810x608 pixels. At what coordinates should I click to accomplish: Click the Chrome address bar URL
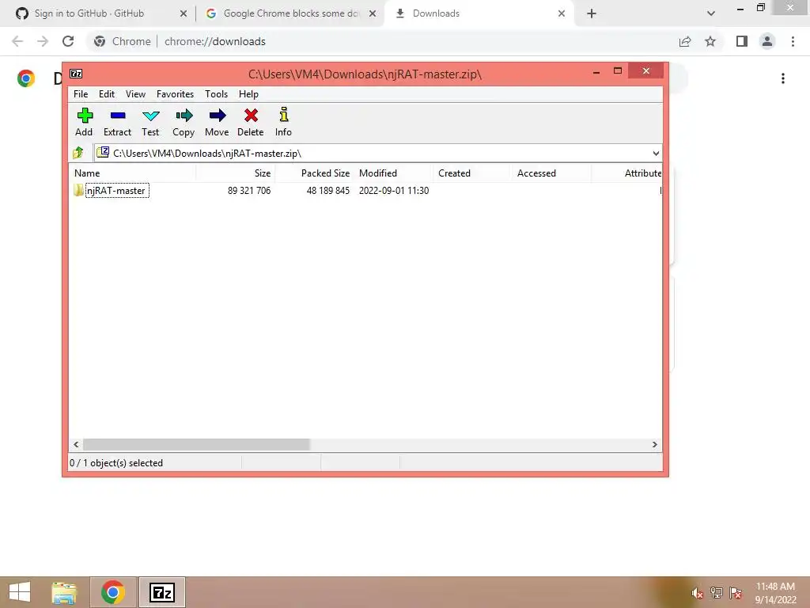[x=215, y=41]
